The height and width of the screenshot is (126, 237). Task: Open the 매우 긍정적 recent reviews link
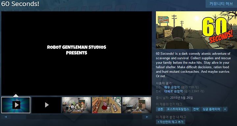pyautogui.click(x=172, y=87)
